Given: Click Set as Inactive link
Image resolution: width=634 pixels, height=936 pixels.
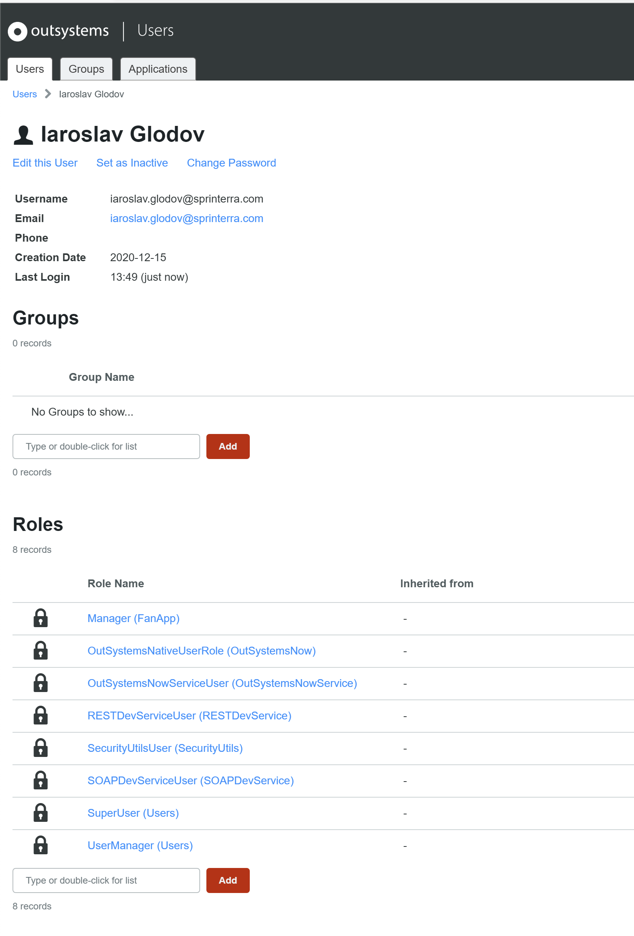Looking at the screenshot, I should coord(132,163).
